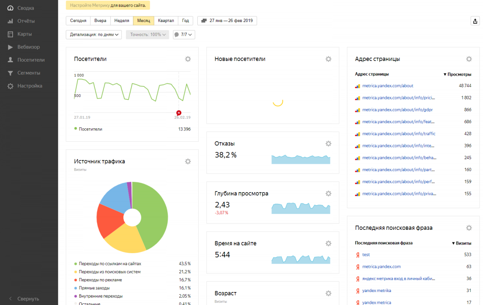Open settings gear of Отказы widget

coord(328,143)
